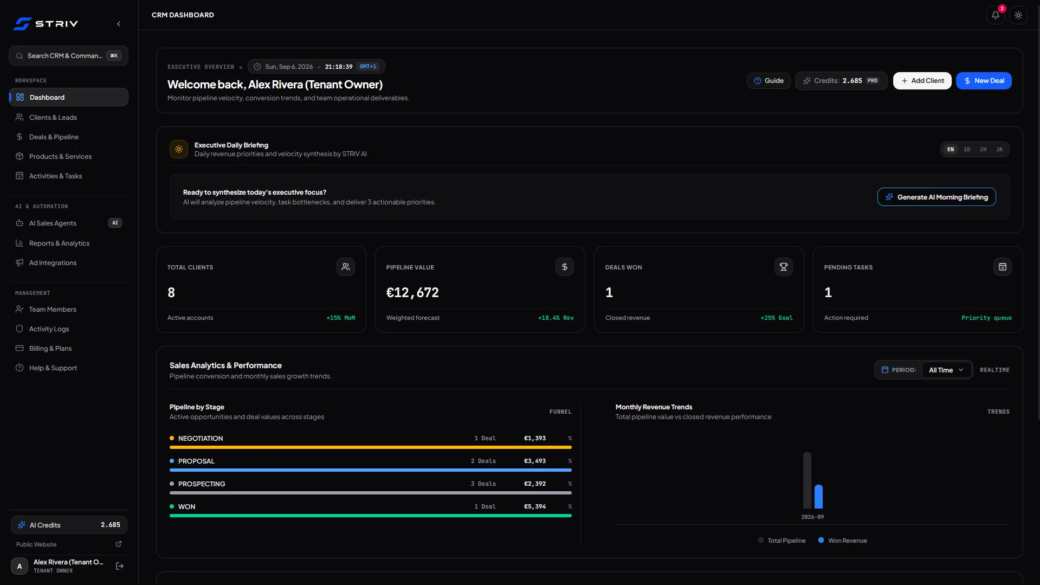Click the Activity Logs shield icon
The width and height of the screenshot is (1040, 585).
20,329
